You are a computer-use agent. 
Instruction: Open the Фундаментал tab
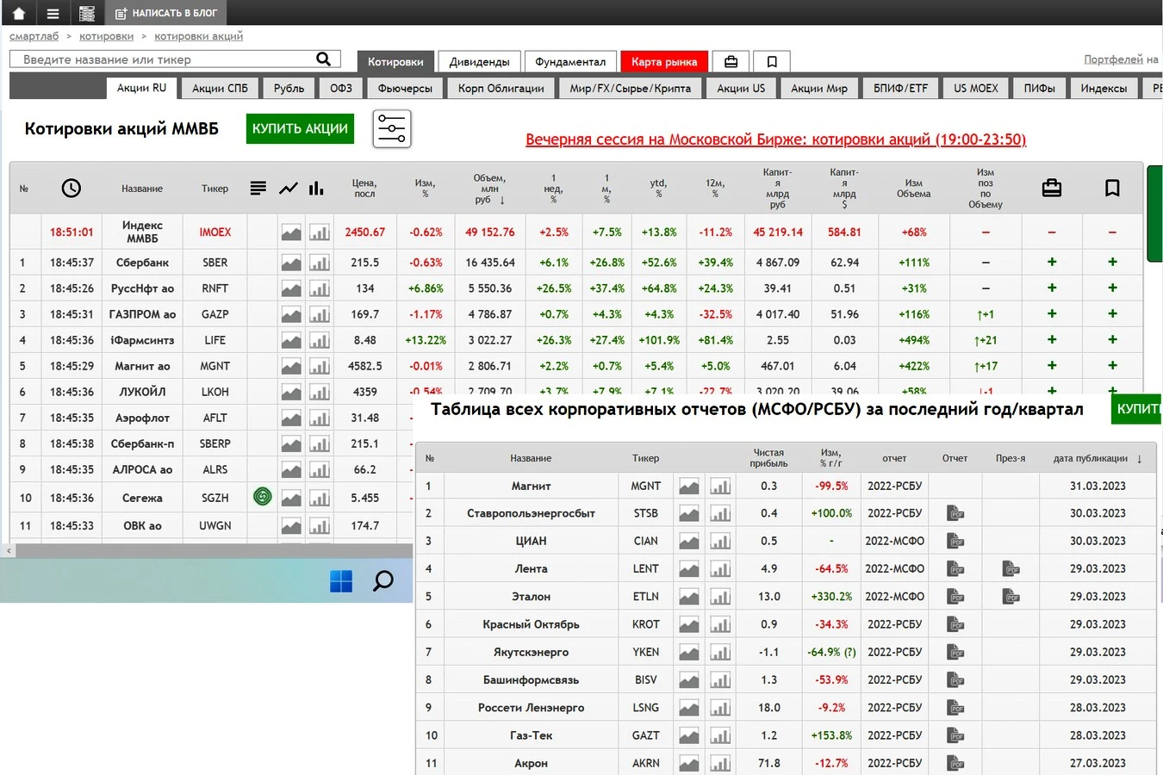[x=570, y=62]
